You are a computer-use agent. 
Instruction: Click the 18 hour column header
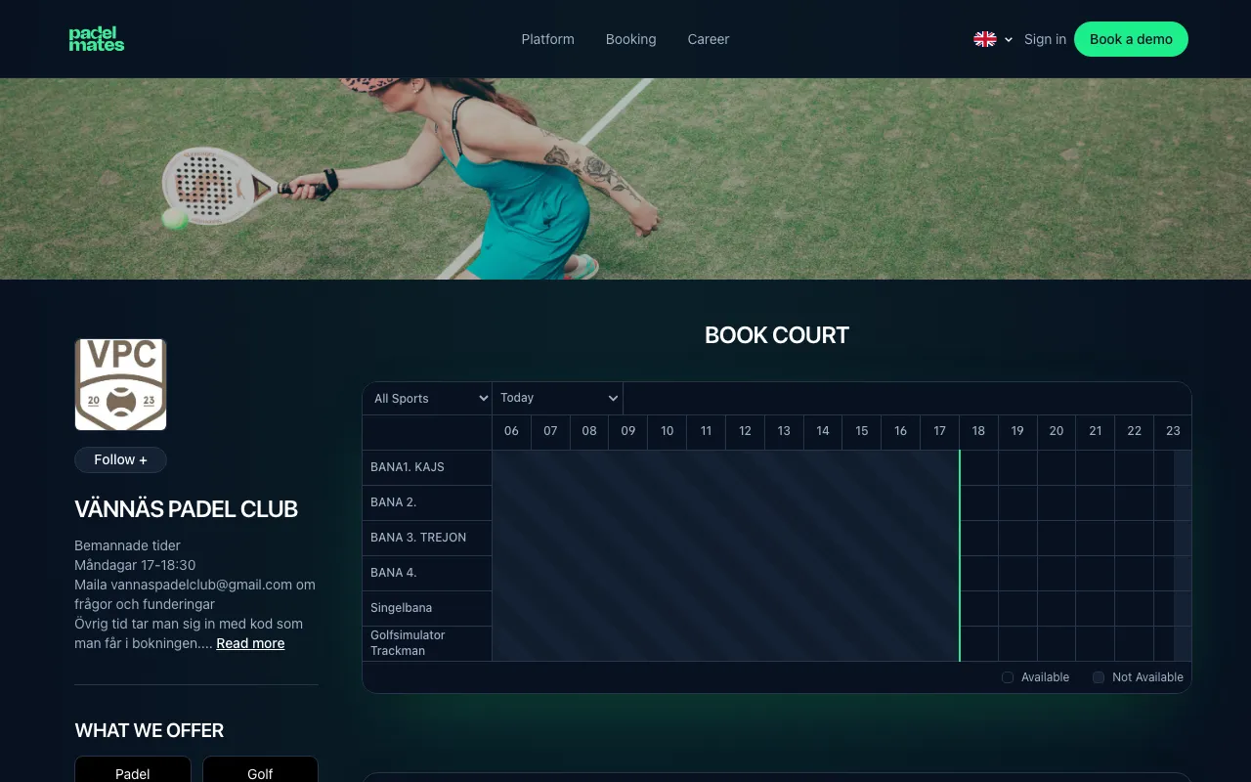click(x=978, y=431)
